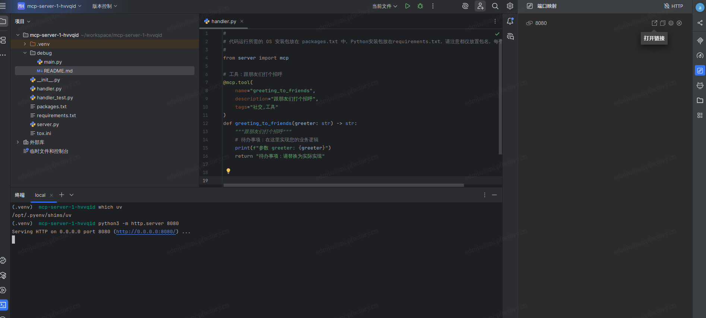Open the notifications bell icon
Screen dimensions: 706x318
pos(510,21)
